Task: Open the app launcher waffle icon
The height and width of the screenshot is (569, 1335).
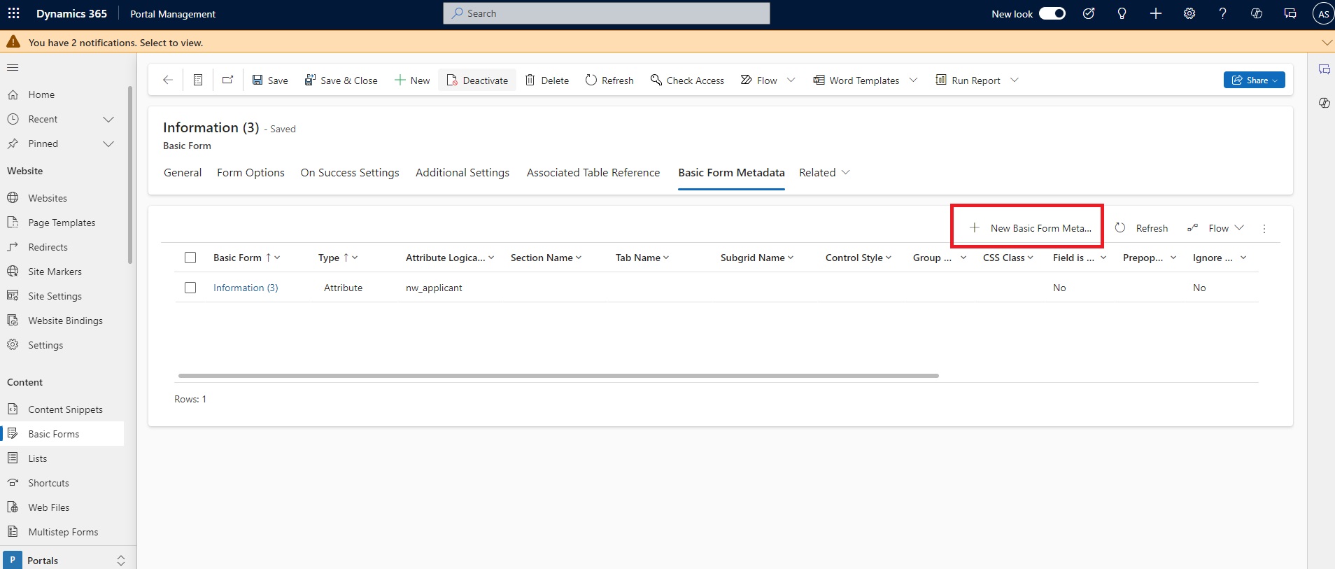Action: click(13, 13)
